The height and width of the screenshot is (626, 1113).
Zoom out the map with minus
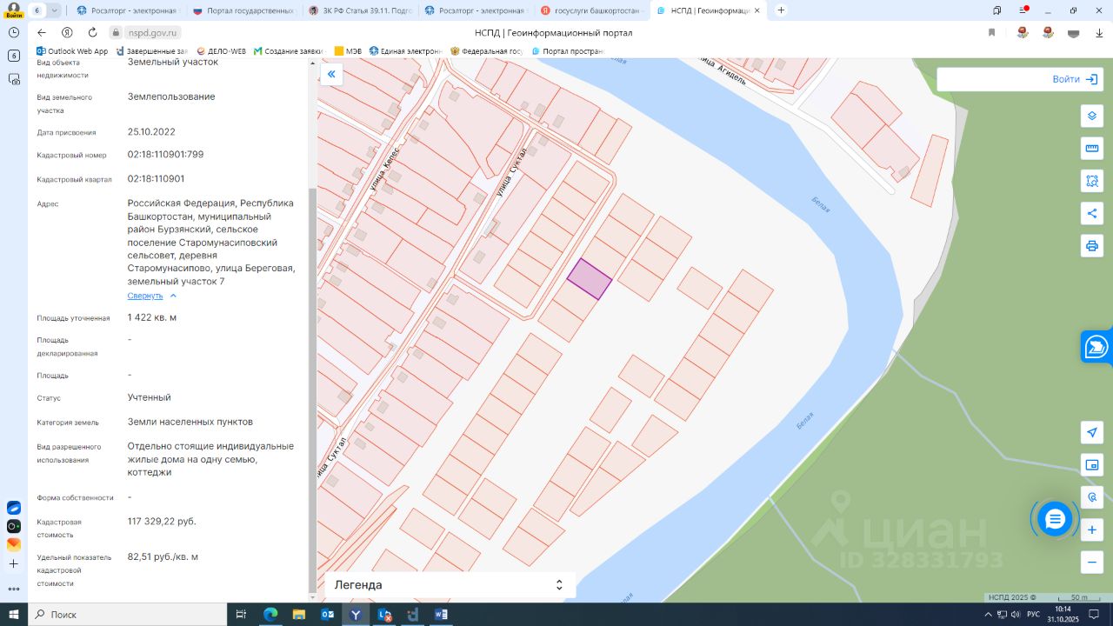(1092, 562)
